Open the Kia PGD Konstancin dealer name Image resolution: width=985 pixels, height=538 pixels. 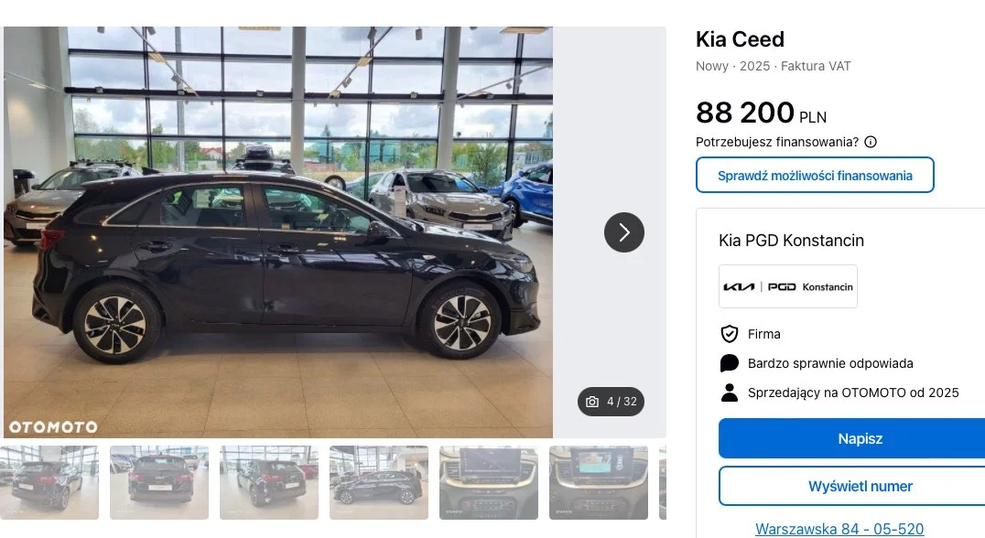791,241
